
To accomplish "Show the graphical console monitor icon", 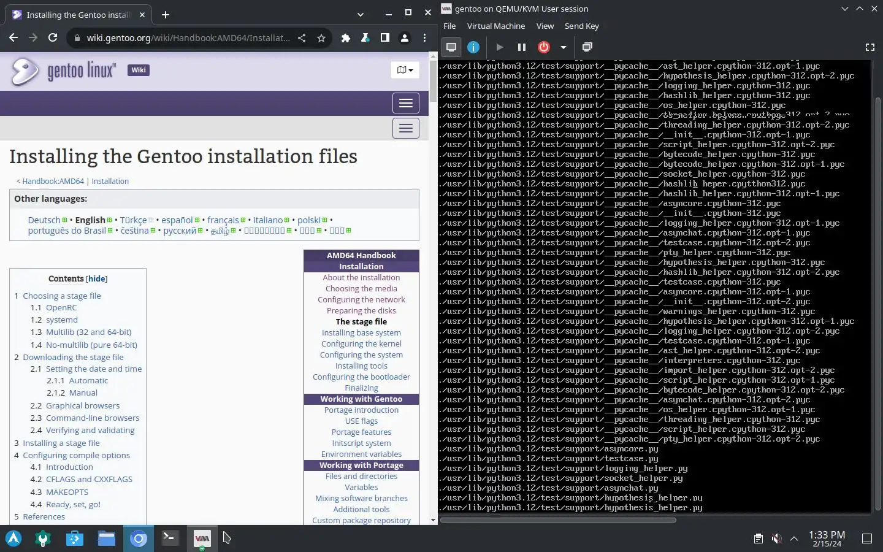I will pyautogui.click(x=451, y=47).
